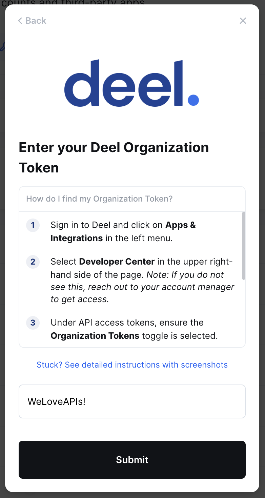Close the Deel token dialog
Screen dimensions: 265x498
243,21
